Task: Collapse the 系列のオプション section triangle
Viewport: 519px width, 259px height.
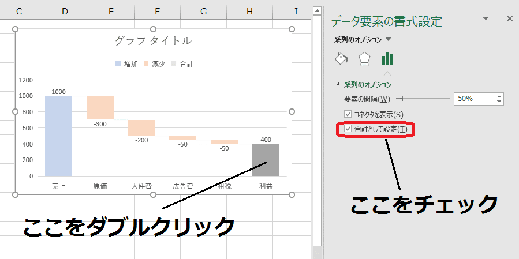Action: [338, 84]
